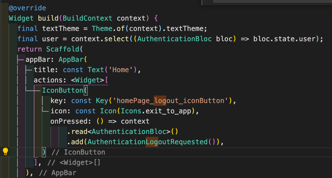Click the AppBar constructor name
The image size is (332, 178).
point(72,59)
